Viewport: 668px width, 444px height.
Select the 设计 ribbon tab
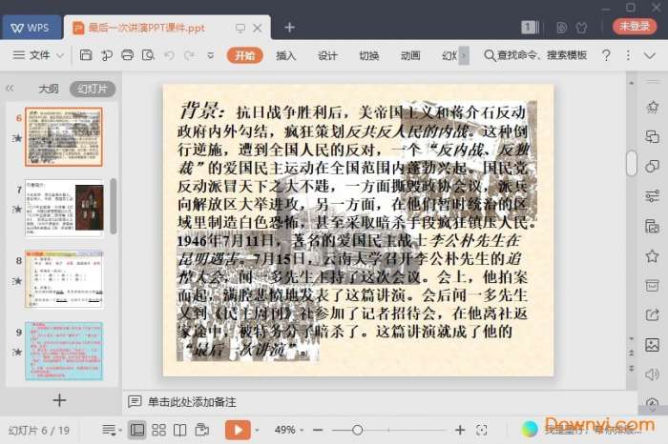pos(327,55)
